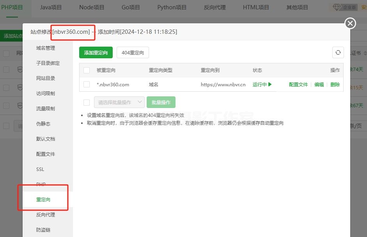Click the green 添加重定向 button

pyautogui.click(x=96, y=53)
